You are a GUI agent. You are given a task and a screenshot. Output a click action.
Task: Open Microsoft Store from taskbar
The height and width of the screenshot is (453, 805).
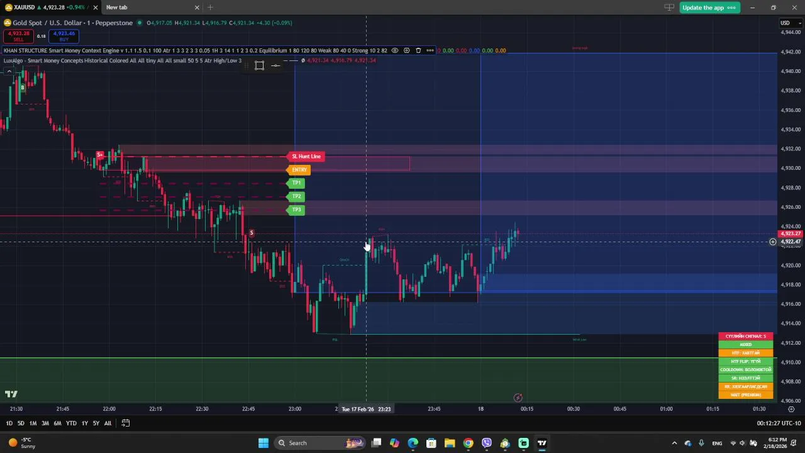[431, 443]
